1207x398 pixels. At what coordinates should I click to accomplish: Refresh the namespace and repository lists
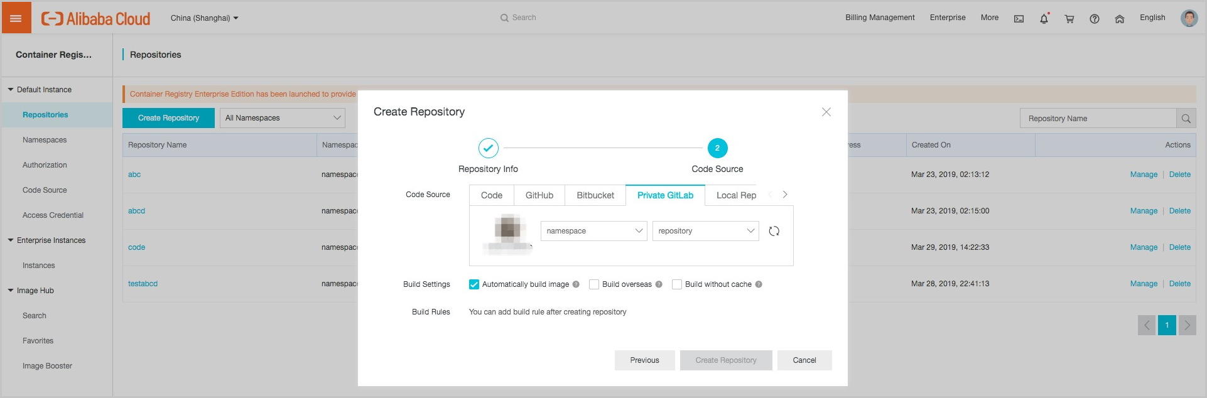coord(774,231)
